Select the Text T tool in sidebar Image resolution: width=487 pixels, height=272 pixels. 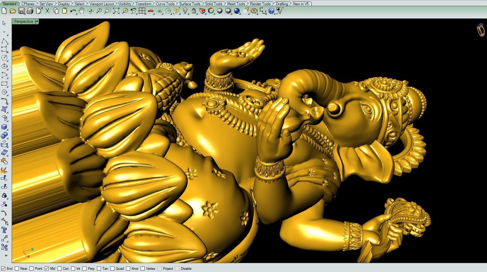pyautogui.click(x=4, y=230)
